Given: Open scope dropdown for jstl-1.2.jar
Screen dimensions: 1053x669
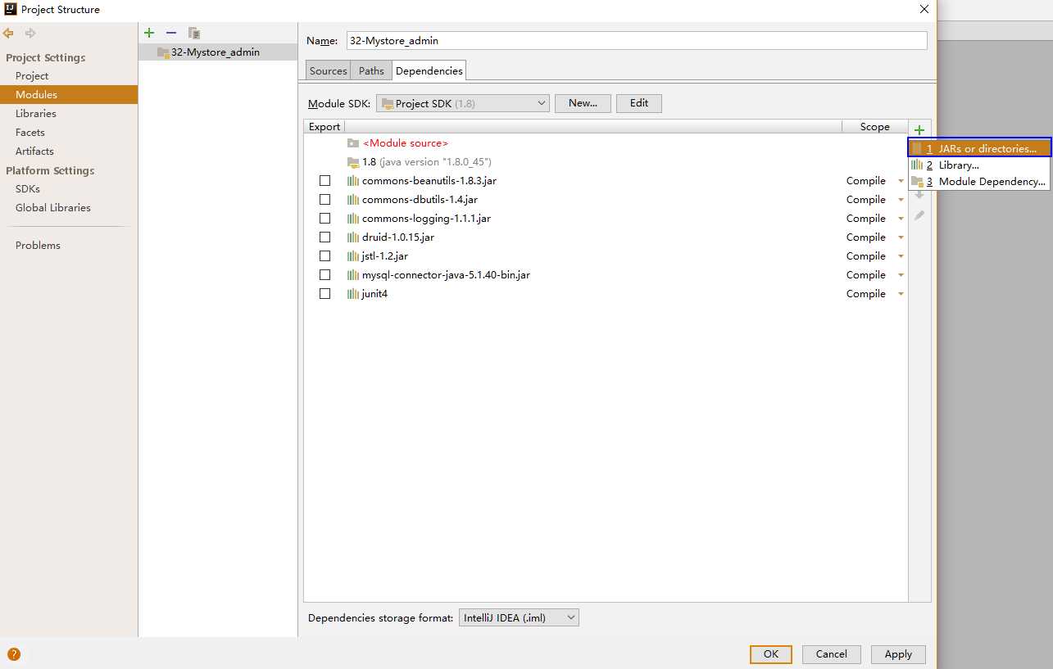Looking at the screenshot, I should point(901,256).
